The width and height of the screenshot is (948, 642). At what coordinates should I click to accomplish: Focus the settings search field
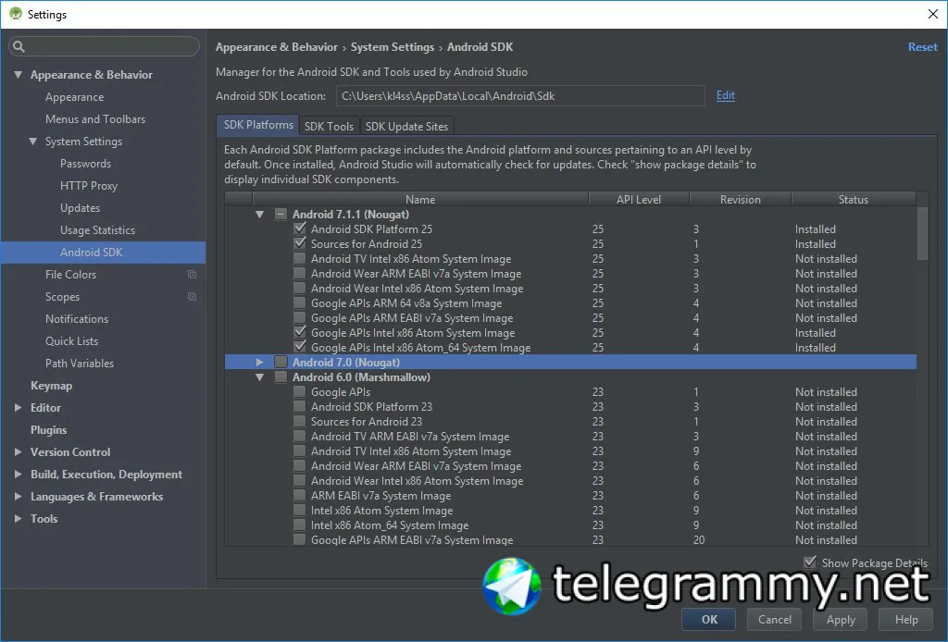(x=104, y=46)
